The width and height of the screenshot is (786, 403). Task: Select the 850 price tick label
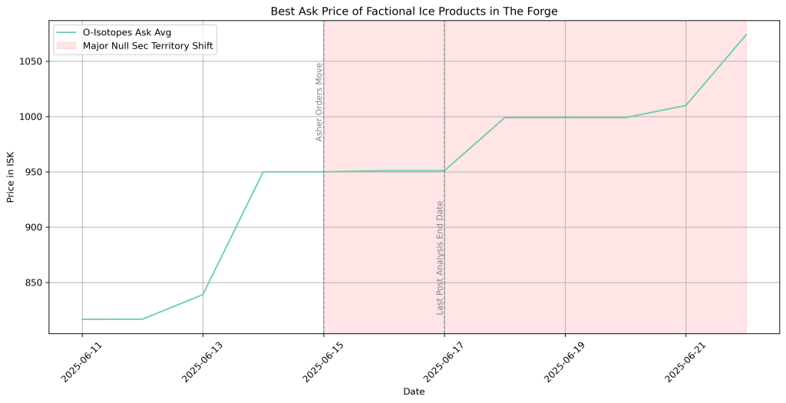(x=35, y=282)
